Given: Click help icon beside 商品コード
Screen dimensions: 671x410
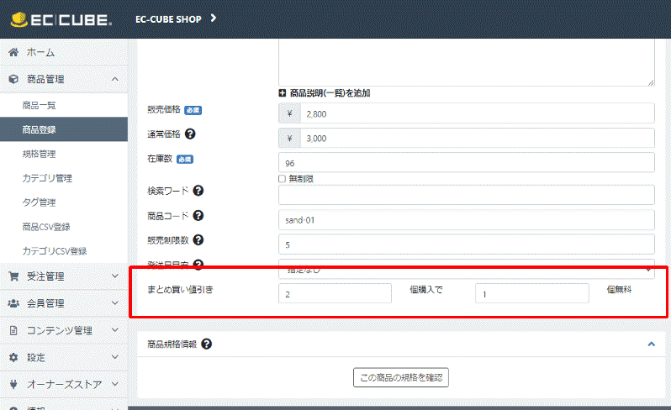Looking at the screenshot, I should click(198, 216).
